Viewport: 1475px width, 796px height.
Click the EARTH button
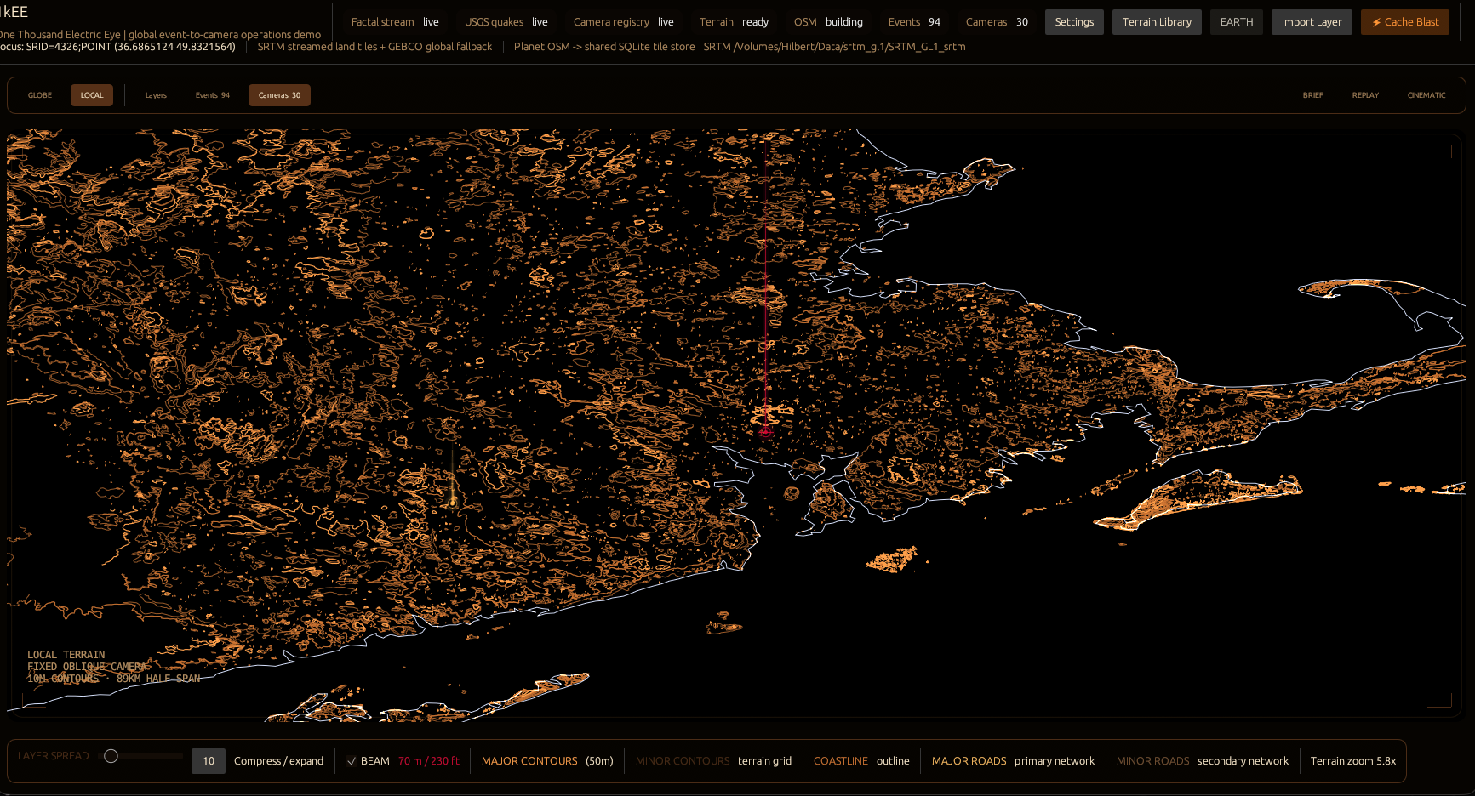pyautogui.click(x=1237, y=22)
